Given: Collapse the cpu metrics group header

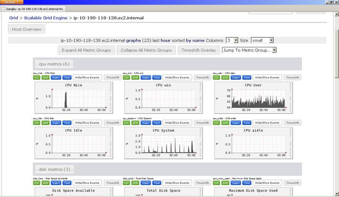Looking at the screenshot, I should click(x=54, y=64).
